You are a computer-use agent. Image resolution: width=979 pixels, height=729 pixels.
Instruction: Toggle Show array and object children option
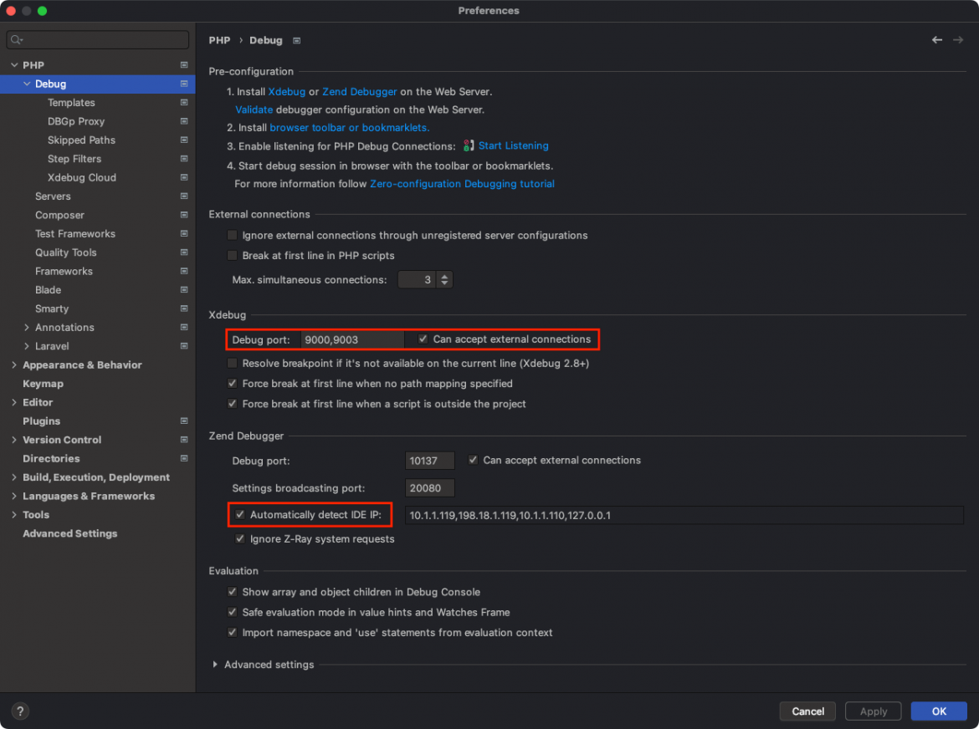(x=233, y=592)
